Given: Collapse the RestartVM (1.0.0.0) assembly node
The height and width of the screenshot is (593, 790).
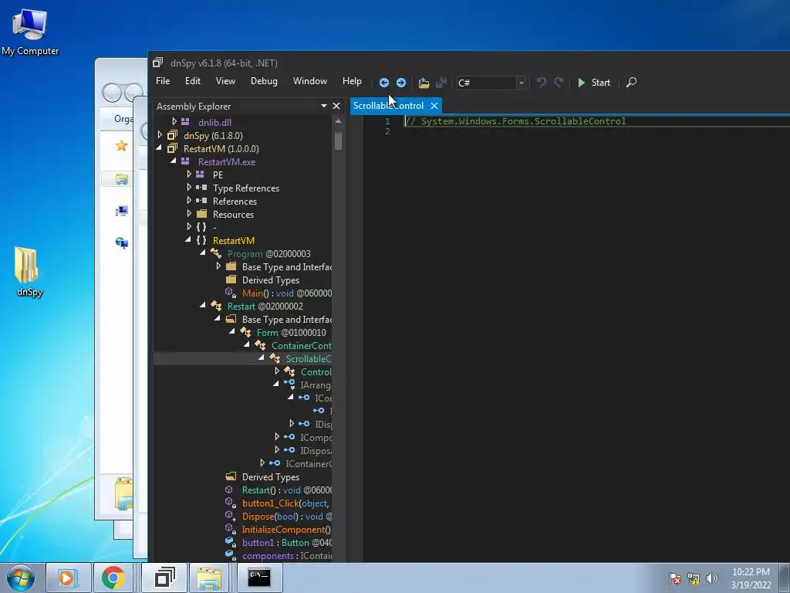Looking at the screenshot, I should point(159,147).
